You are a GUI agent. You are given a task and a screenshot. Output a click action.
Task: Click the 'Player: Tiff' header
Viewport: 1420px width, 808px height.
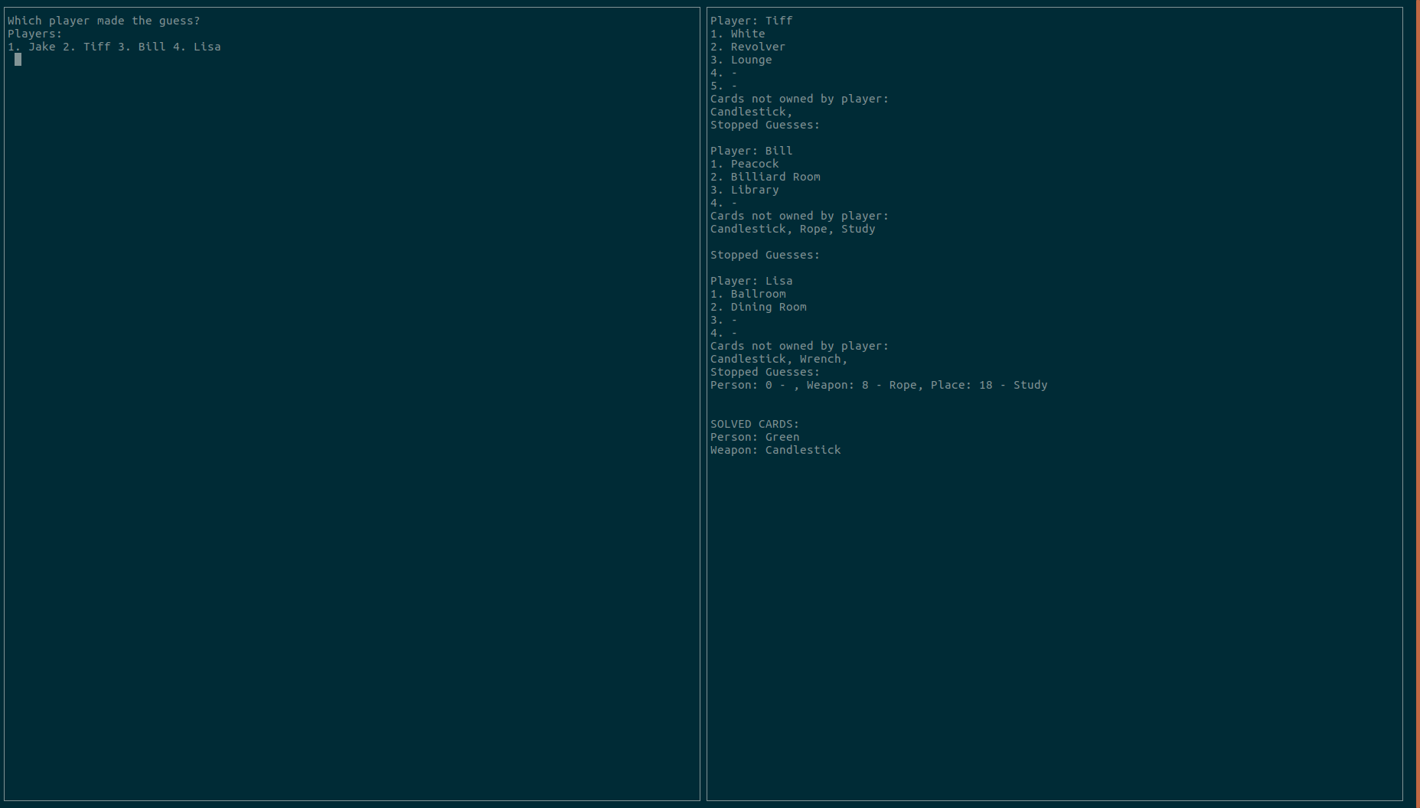pos(752,21)
